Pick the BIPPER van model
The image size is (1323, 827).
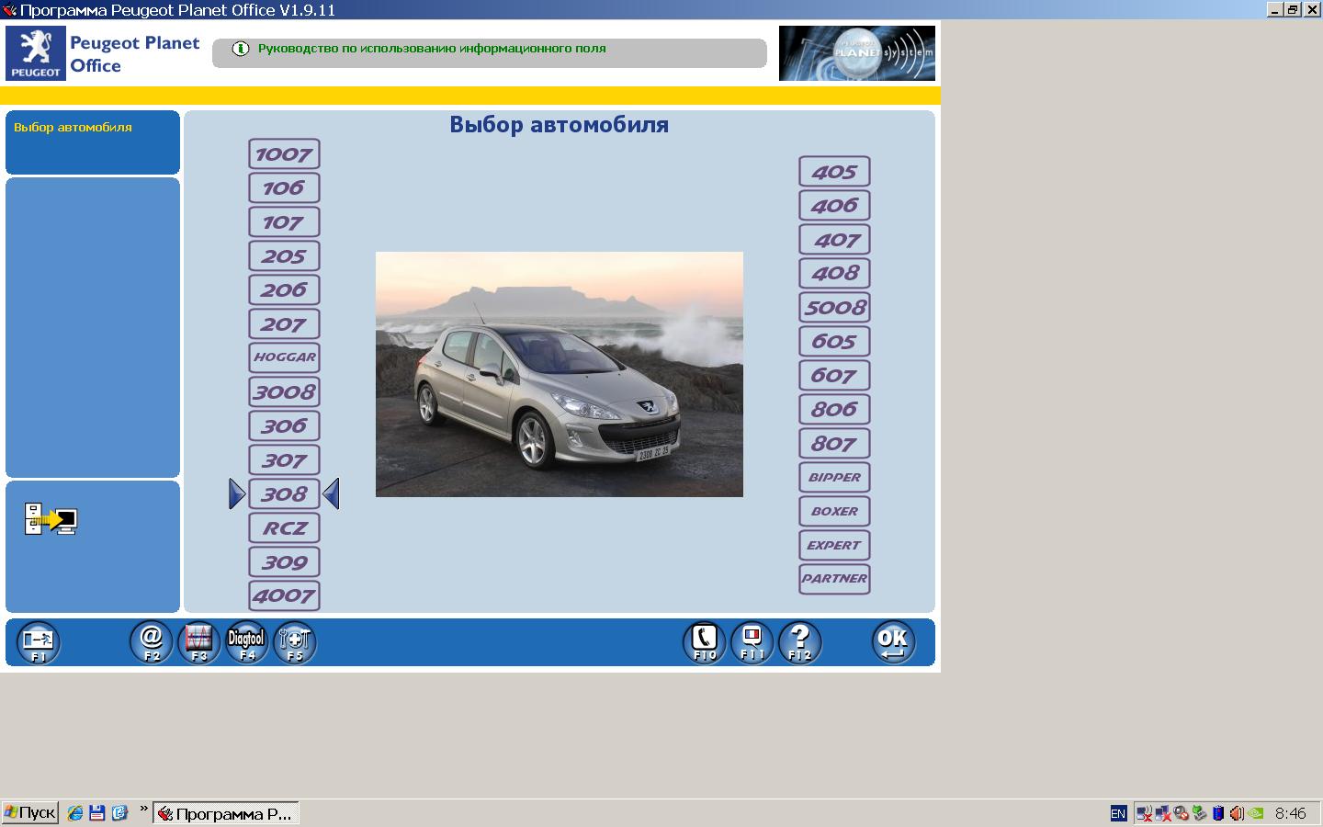834,478
